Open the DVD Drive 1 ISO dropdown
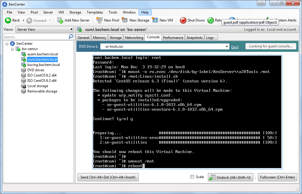Image resolution: width=302 pixels, height=194 pixels. pyautogui.click(x=165, y=47)
